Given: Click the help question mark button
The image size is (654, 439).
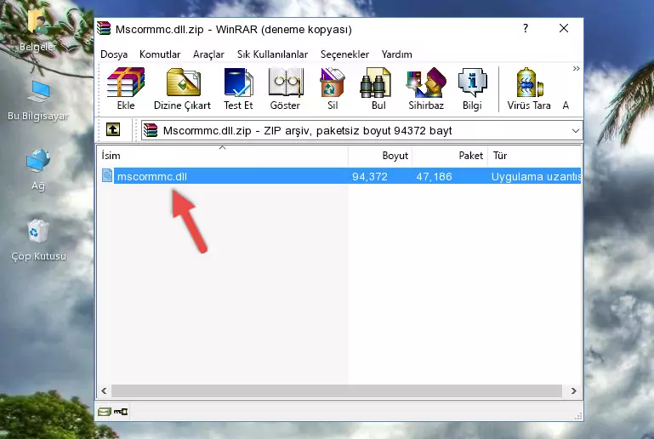Looking at the screenshot, I should coord(526,28).
